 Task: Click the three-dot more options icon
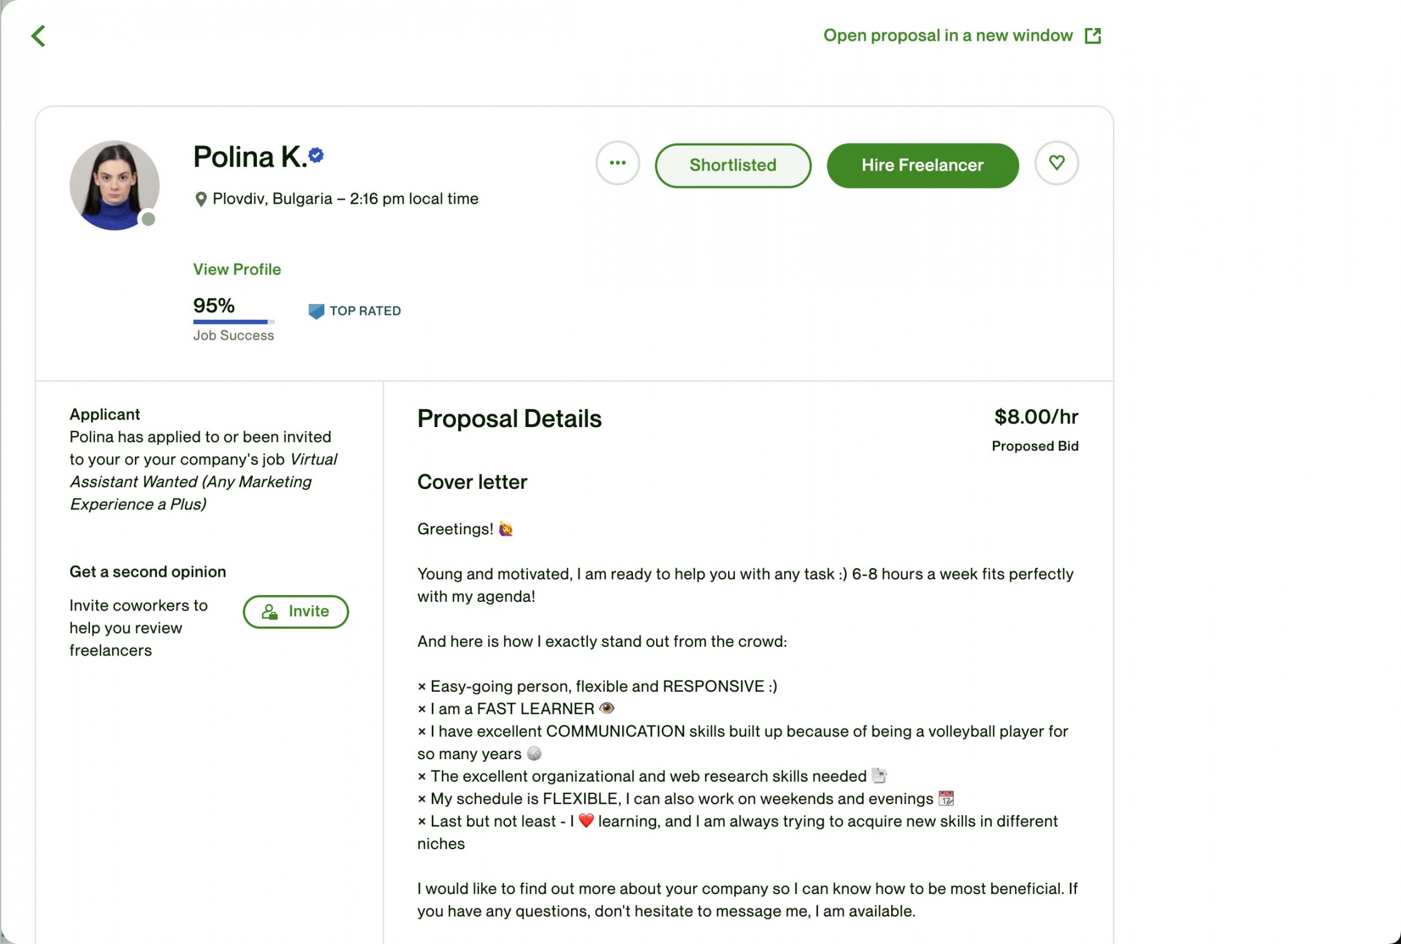618,164
